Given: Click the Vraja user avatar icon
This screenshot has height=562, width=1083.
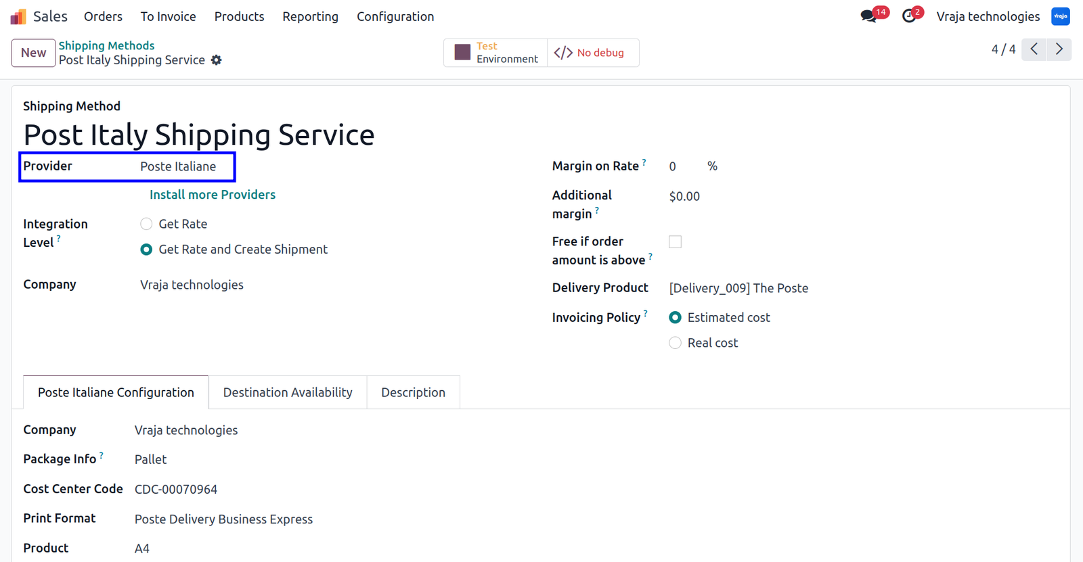Looking at the screenshot, I should tap(1060, 16).
